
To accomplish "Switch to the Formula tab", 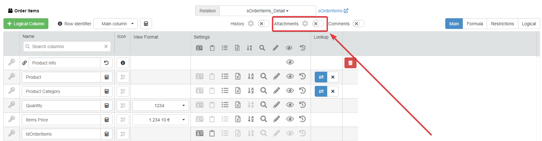I will click(475, 24).
